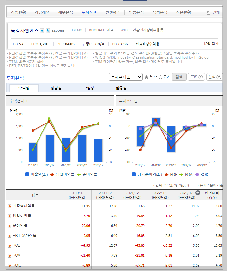Click the phone icon beside the company name
Viewport: 227px width, 271px height.
pyautogui.click(x=48, y=31)
